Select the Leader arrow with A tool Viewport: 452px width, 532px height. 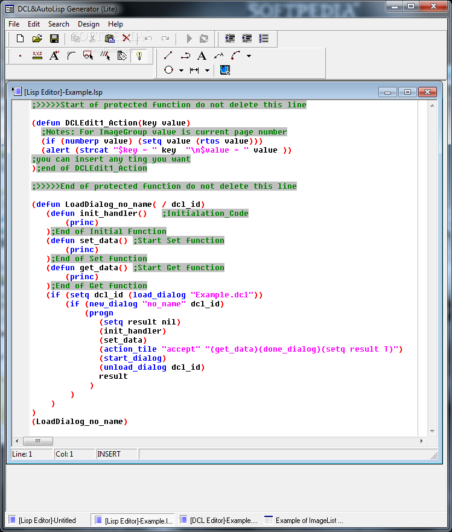tap(219, 55)
